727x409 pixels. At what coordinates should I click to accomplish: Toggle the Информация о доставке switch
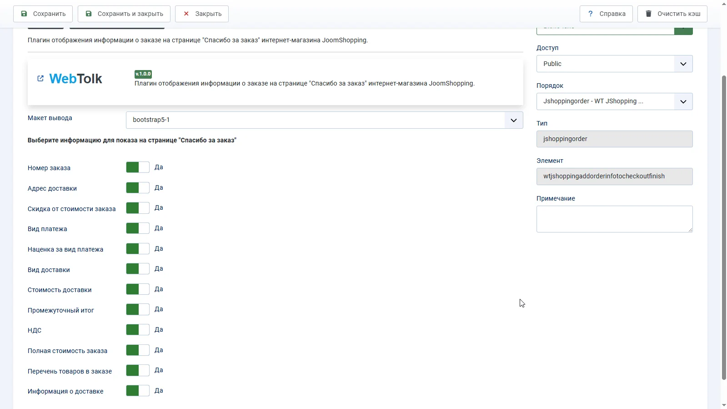137,391
